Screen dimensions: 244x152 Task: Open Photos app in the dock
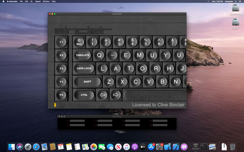(x=94, y=147)
